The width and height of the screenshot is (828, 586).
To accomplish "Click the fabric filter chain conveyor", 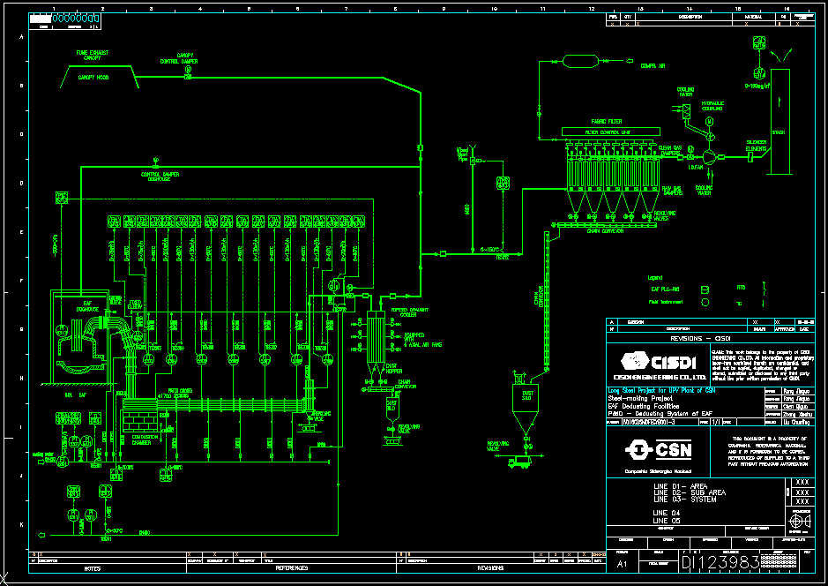I will tap(603, 225).
